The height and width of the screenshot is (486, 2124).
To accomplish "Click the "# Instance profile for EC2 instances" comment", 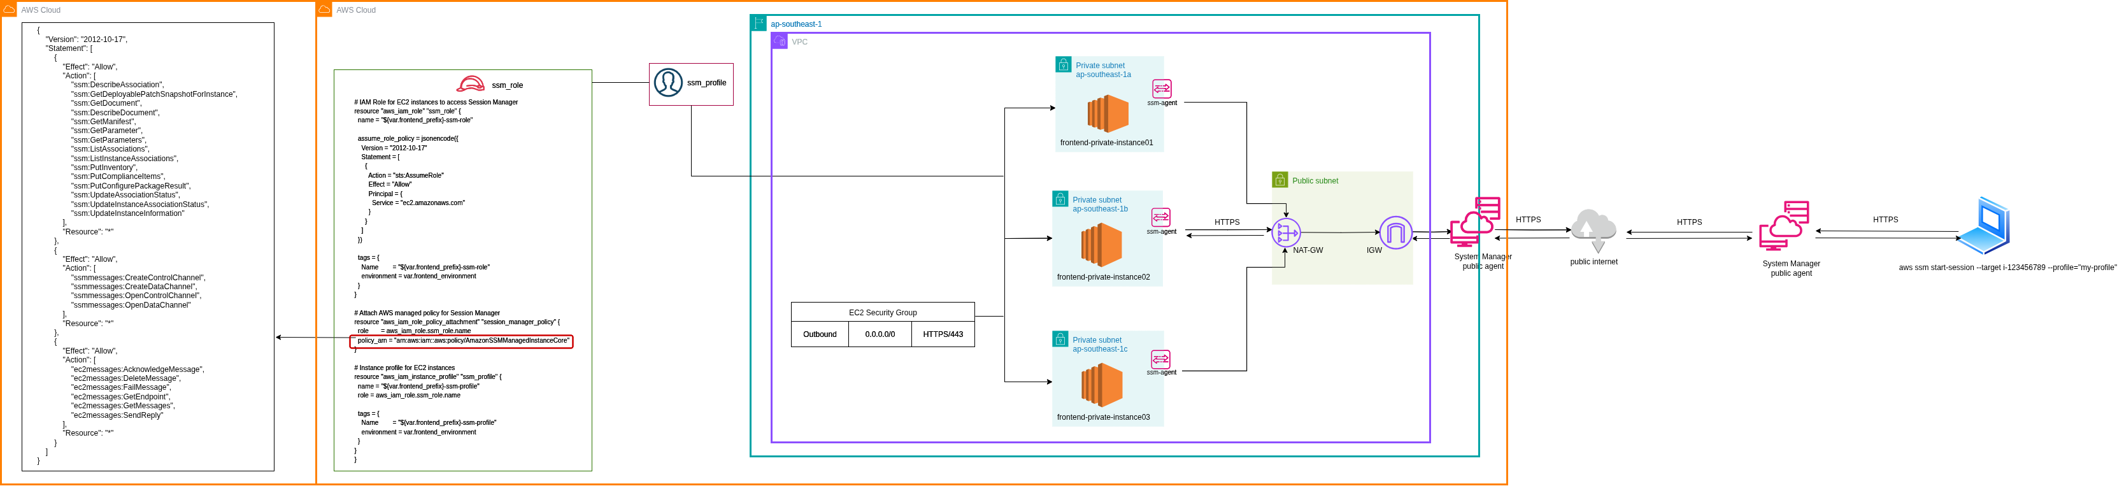I will point(404,368).
